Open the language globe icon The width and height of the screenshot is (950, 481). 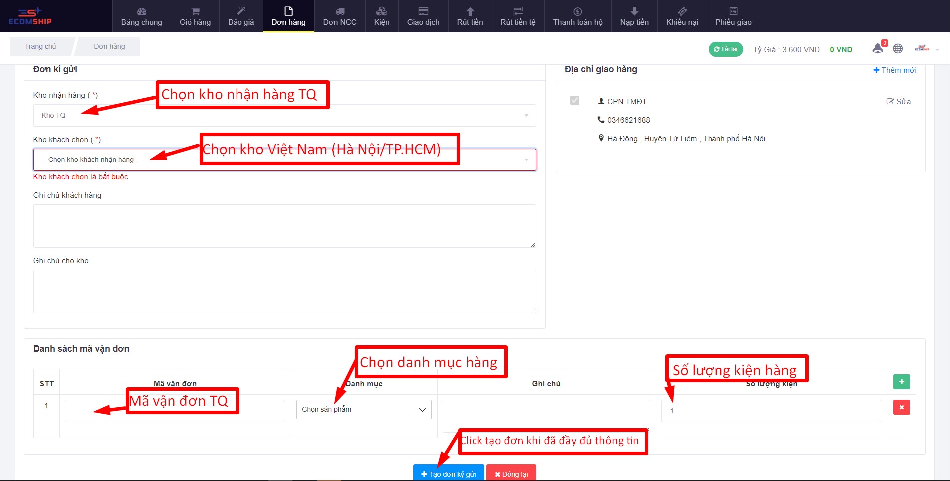898,49
